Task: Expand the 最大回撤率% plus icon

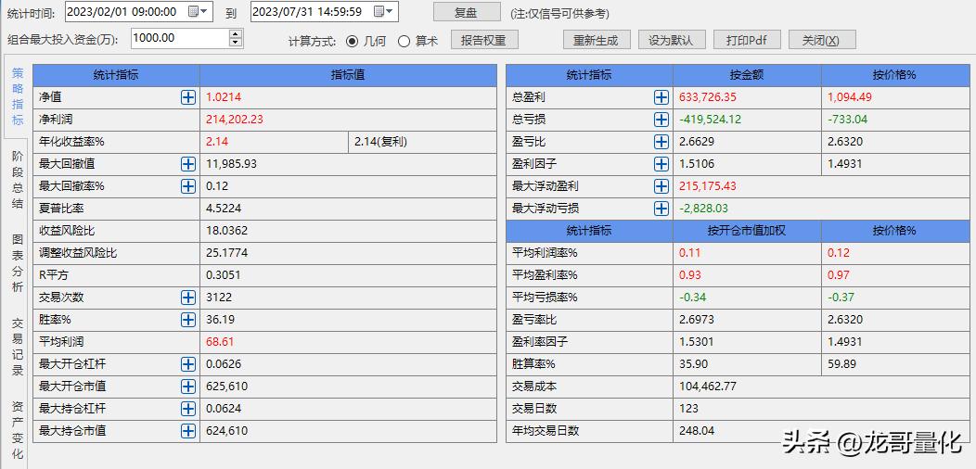Action: pos(188,186)
